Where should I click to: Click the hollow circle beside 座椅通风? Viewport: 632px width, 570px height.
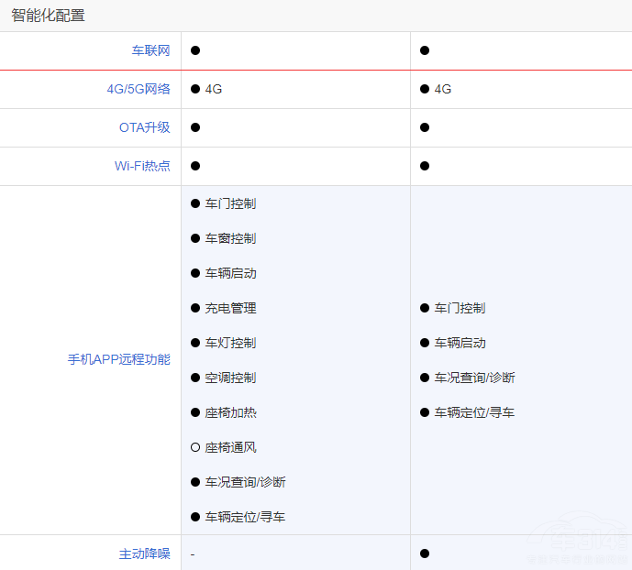tap(195, 447)
